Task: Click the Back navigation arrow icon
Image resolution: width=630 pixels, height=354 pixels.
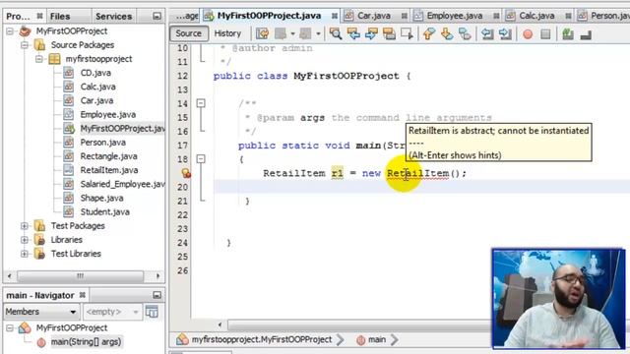Action: 281,33
